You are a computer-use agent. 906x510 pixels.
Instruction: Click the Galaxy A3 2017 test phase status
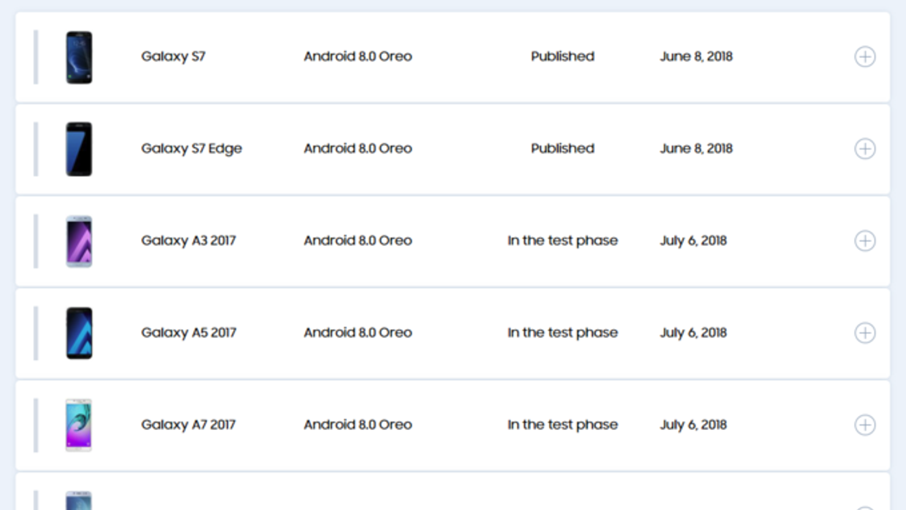click(x=562, y=241)
